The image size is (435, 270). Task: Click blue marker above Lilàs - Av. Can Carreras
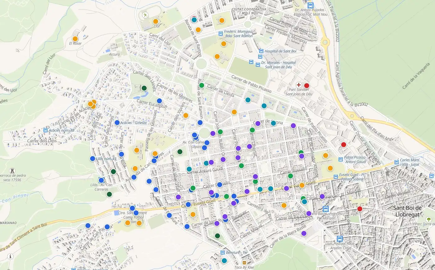click(101, 180)
